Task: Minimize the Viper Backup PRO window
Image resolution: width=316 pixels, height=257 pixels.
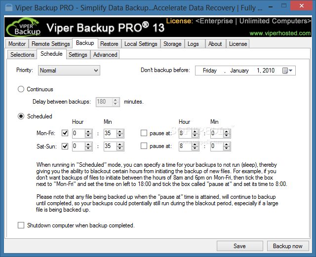Action: pyautogui.click(x=271, y=7)
